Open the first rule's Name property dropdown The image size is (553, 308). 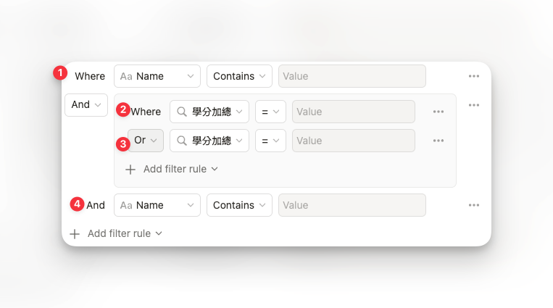[x=157, y=76]
